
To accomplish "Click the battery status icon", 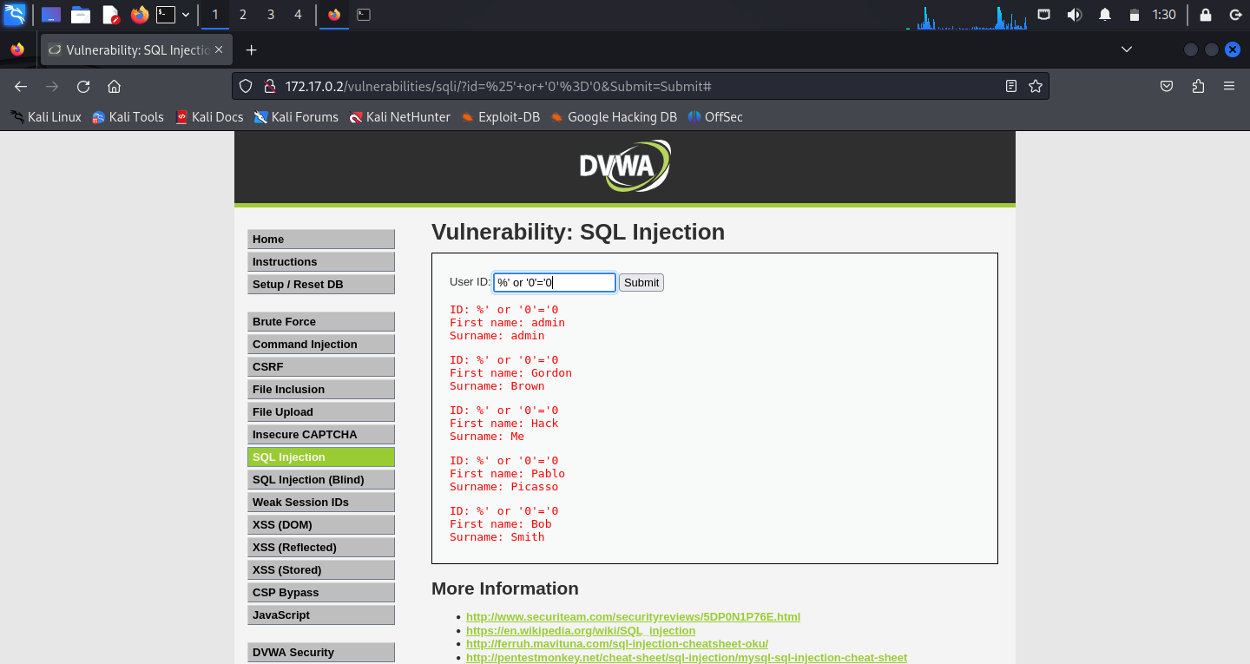I will pos(1134,15).
